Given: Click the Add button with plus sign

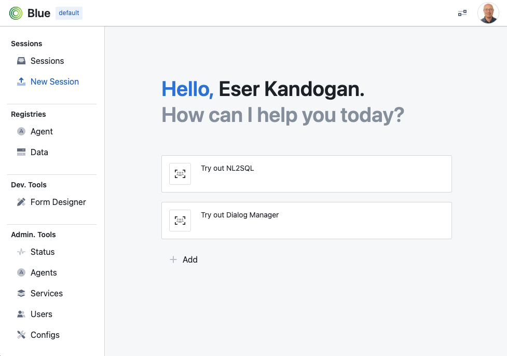Looking at the screenshot, I should (184, 259).
